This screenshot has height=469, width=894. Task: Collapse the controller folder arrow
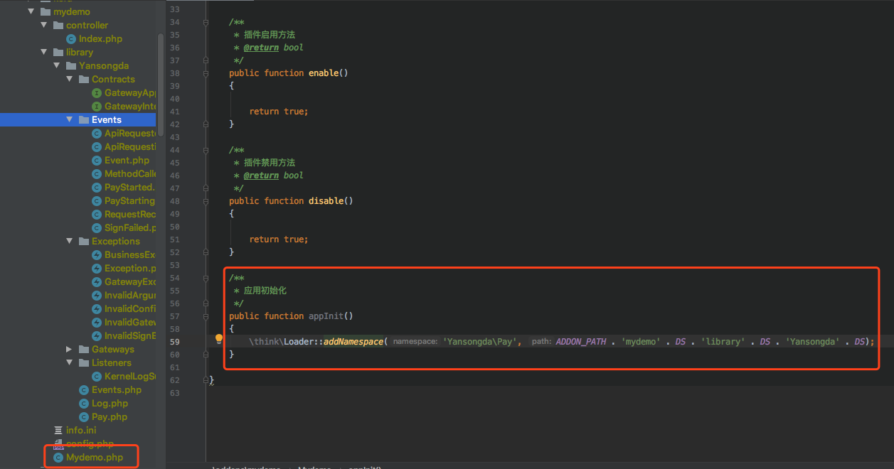click(x=43, y=26)
